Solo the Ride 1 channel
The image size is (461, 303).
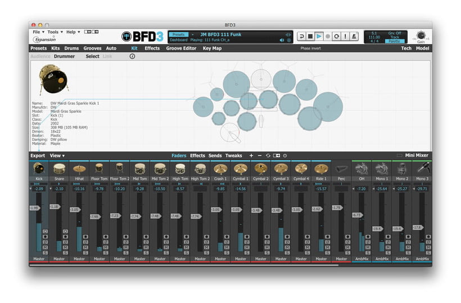[328, 252]
